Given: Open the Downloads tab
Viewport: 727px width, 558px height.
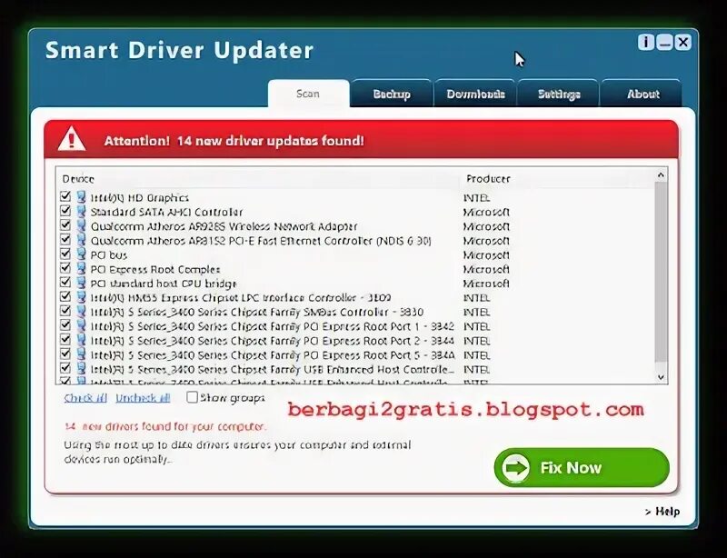Looking at the screenshot, I should (475, 94).
